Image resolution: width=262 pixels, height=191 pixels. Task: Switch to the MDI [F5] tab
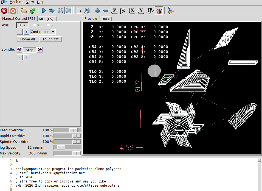click(x=46, y=19)
